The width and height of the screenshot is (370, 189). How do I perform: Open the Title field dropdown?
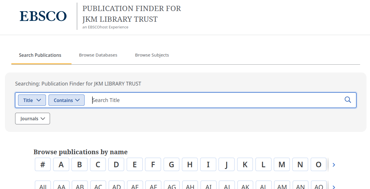(x=32, y=100)
